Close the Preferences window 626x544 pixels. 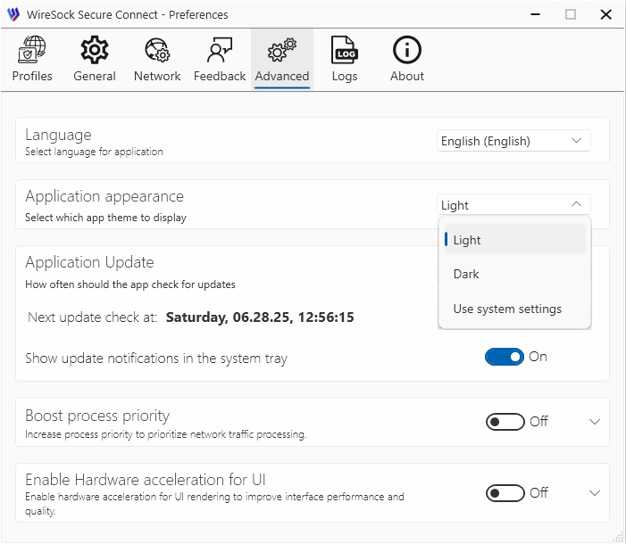point(606,14)
